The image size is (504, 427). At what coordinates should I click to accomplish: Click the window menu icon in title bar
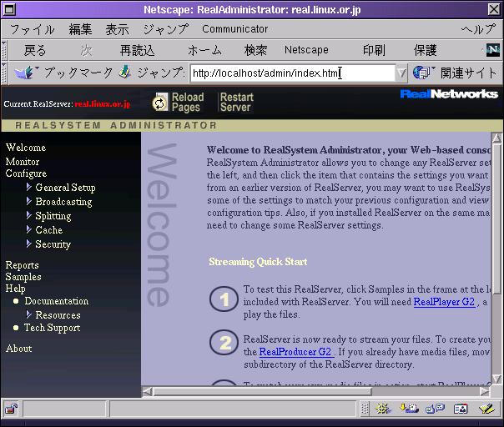click(x=9, y=9)
